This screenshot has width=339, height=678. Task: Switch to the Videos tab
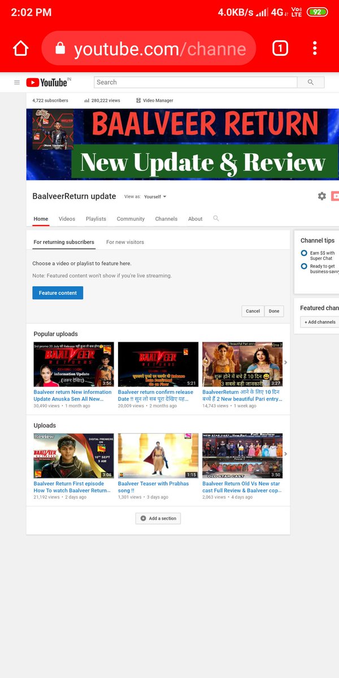point(67,219)
